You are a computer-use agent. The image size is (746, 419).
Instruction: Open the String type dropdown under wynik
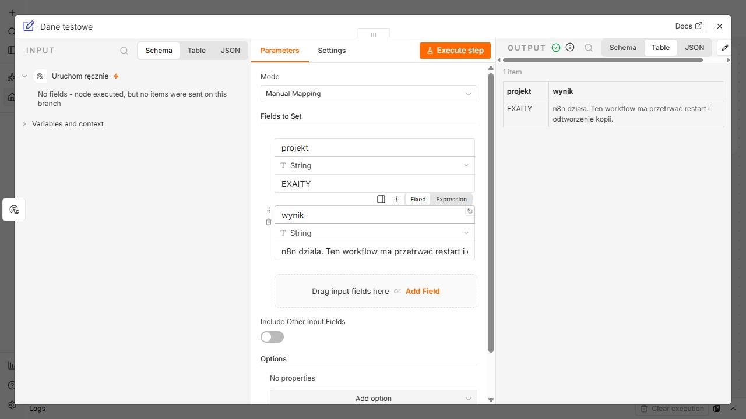(374, 233)
